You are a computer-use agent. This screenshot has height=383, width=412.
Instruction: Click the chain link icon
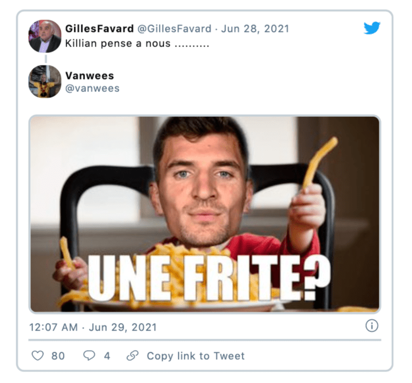point(132,356)
